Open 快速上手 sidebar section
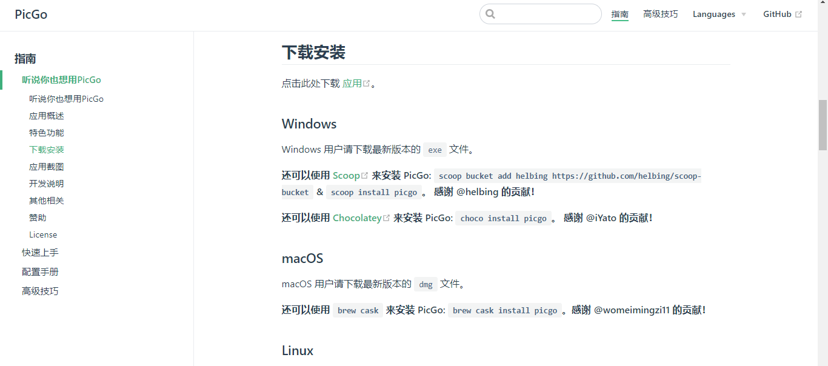This screenshot has width=828, height=366. point(40,253)
